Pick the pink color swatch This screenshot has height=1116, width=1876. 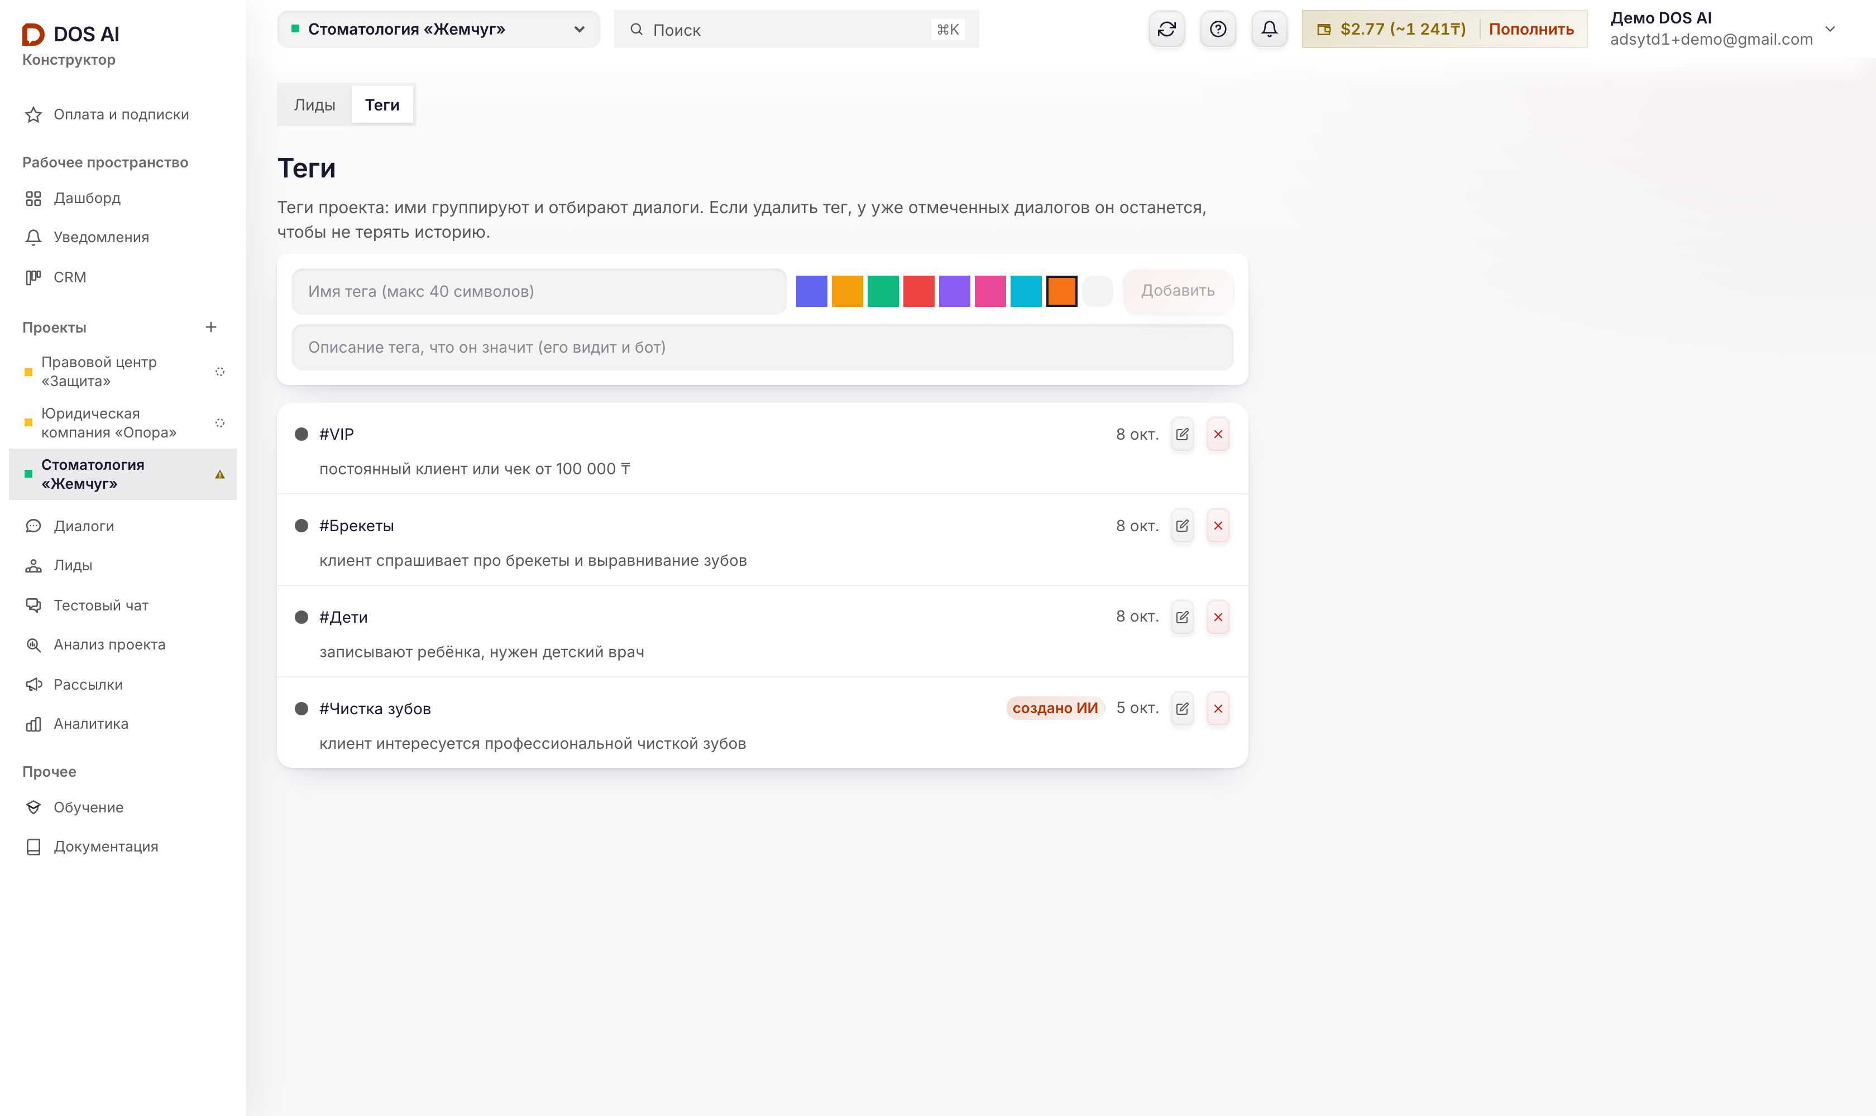(989, 291)
